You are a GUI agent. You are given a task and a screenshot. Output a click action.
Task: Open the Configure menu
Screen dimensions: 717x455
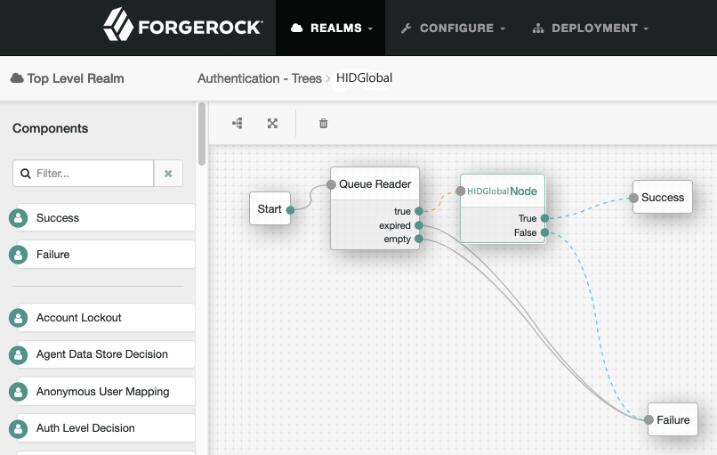coord(453,28)
